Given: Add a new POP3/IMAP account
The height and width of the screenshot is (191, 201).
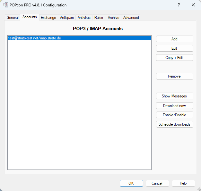Looking at the screenshot, I should 174,39.
